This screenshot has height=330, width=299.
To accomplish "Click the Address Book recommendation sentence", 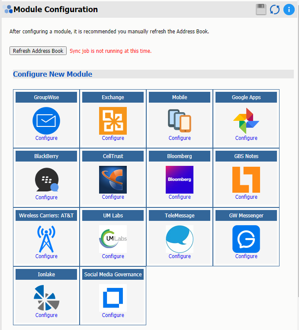I will point(109,32).
